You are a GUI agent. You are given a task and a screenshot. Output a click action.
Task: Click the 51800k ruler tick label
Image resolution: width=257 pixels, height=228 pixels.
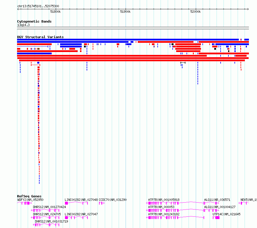point(55,12)
